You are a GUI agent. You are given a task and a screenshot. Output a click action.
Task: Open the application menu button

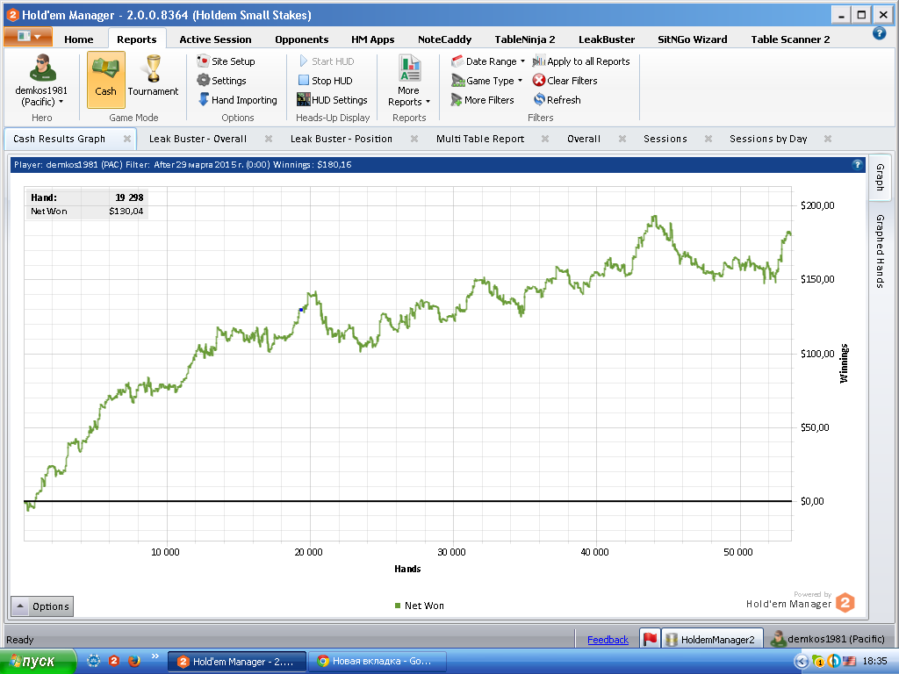pos(28,36)
